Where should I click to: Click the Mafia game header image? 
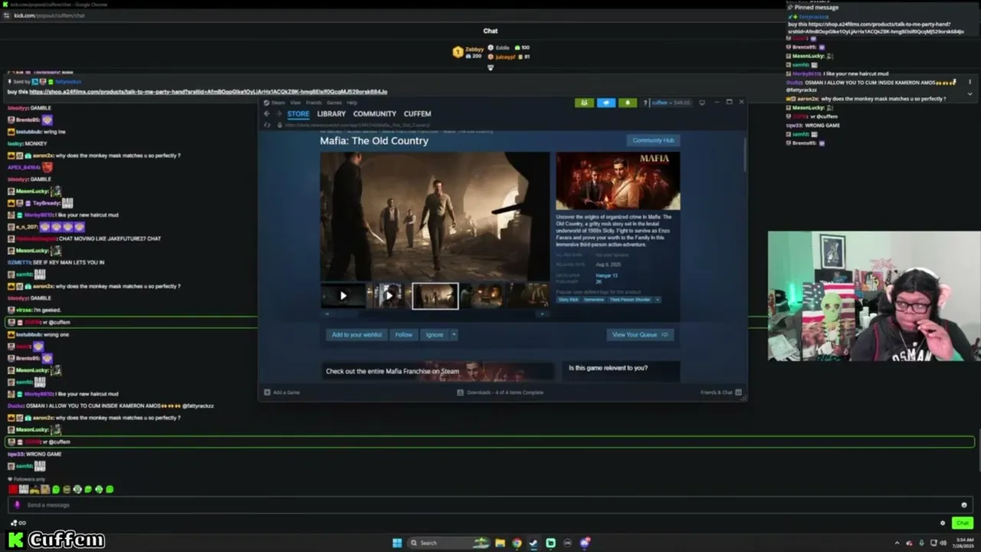(618, 181)
